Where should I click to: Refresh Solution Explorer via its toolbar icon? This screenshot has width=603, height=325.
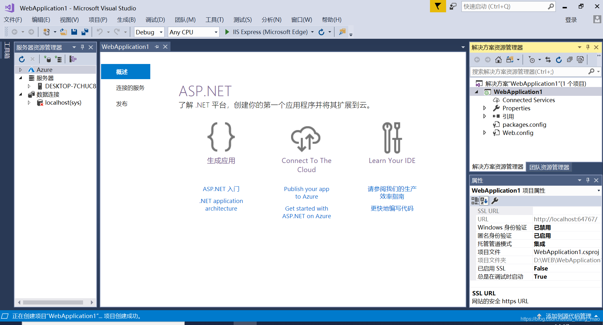click(x=559, y=60)
